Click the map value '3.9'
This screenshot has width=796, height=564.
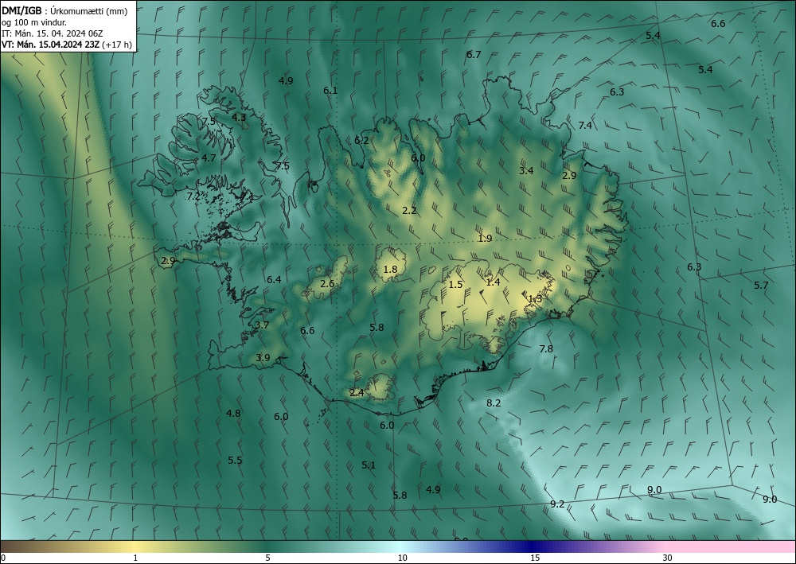pos(263,358)
